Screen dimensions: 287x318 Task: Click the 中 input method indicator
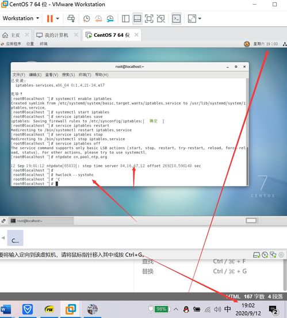tap(228, 309)
